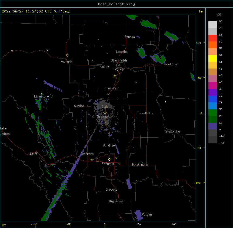Select the light green 30-20 dBZ legend swatch
Screen dimensions: 233x228
pos(212,113)
